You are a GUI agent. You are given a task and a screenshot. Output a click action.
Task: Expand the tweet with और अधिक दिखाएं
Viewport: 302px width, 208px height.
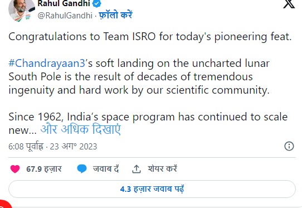(x=81, y=129)
